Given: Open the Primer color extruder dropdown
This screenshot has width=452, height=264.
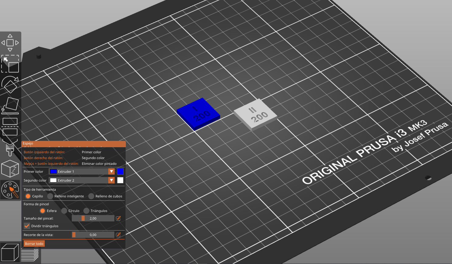Looking at the screenshot, I should coord(111,171).
